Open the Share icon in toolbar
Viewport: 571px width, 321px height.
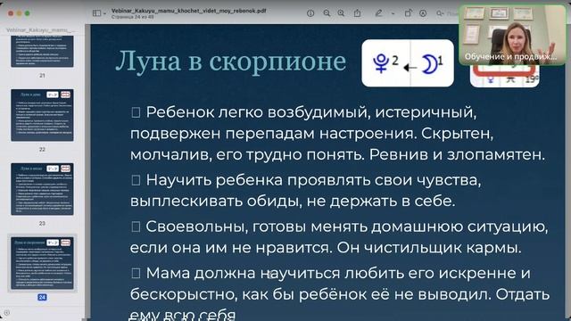(x=357, y=13)
